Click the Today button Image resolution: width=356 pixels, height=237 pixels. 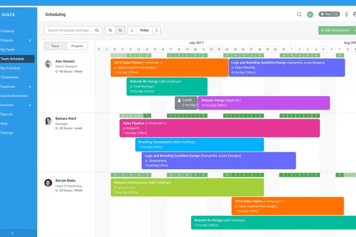[x=144, y=30]
